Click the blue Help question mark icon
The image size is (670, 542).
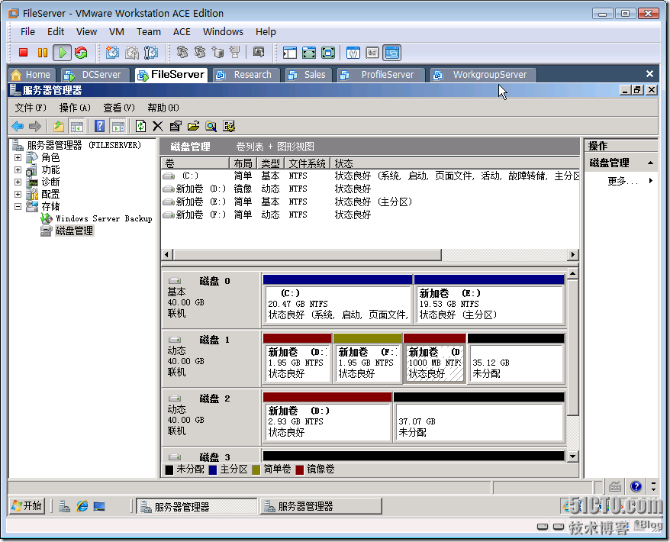point(99,126)
